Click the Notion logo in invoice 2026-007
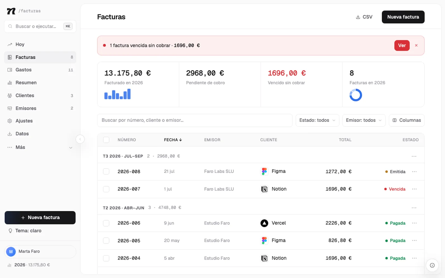This screenshot has width=445, height=278. [x=264, y=189]
